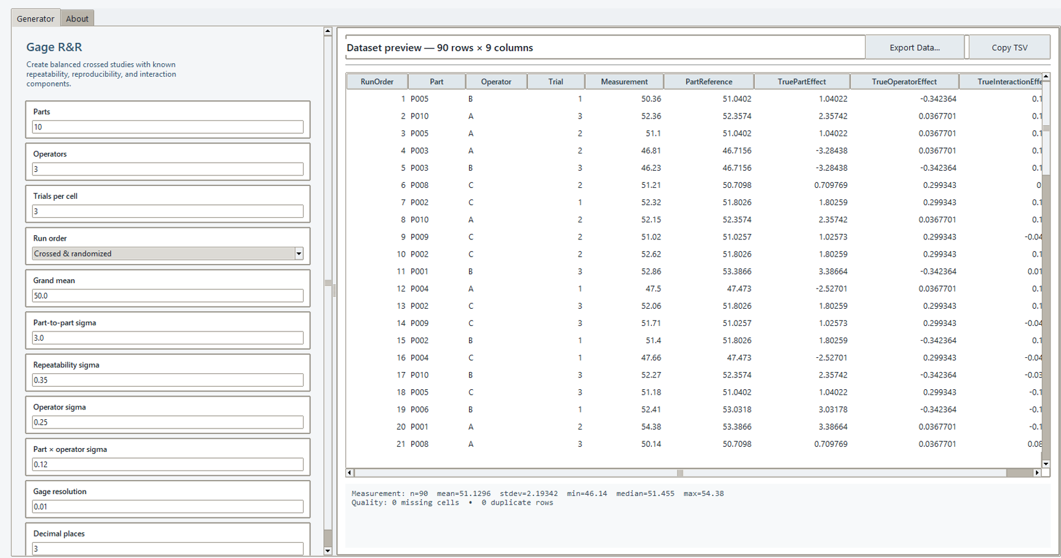The height and width of the screenshot is (558, 1061).
Task: Click the Quality missing cells status line
Action: click(x=452, y=503)
